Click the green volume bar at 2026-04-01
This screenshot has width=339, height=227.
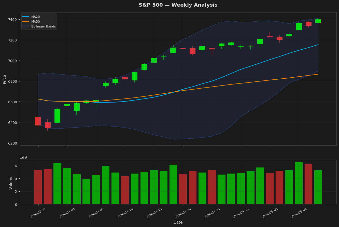tap(67, 186)
